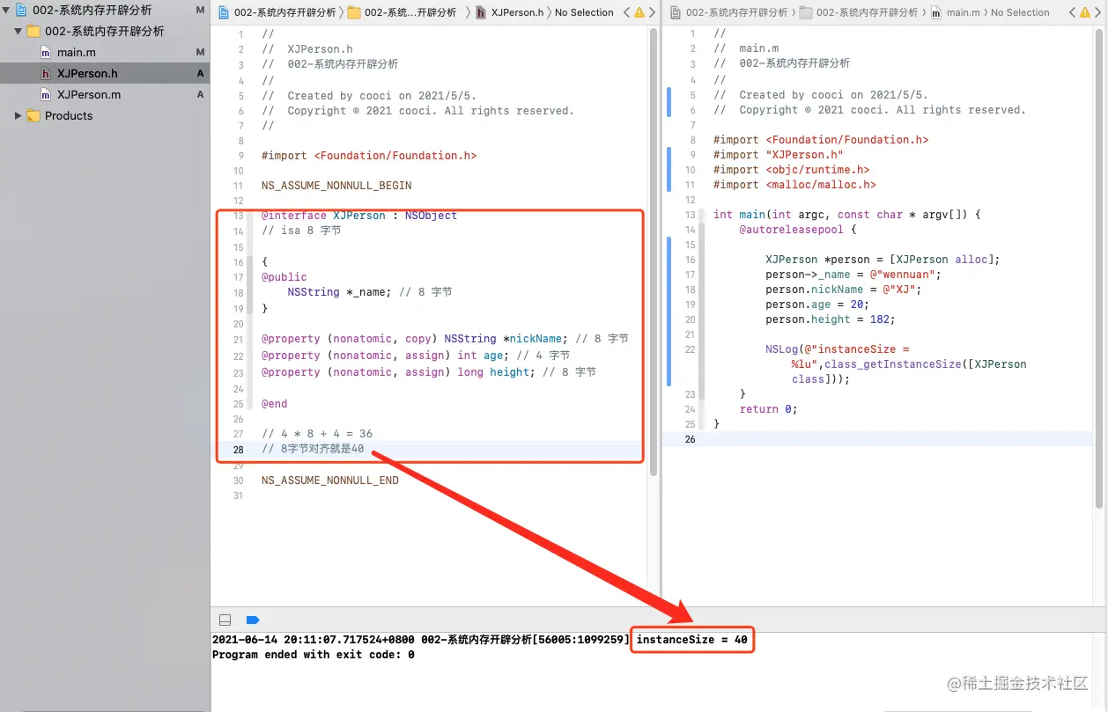Click the '// 4 * 8 + 4 = 36' comment
The height and width of the screenshot is (712, 1108).
point(317,434)
